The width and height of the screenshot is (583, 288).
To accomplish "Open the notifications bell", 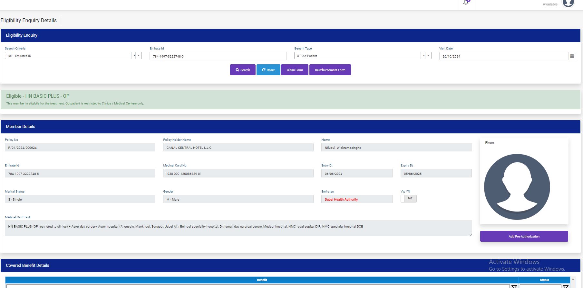I will (x=466, y=3).
